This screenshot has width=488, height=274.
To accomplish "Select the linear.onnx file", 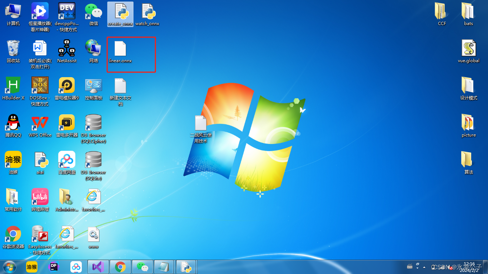I will coord(120,52).
